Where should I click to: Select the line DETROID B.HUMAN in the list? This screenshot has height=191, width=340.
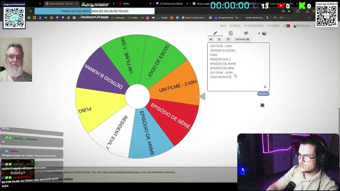pyautogui.click(x=222, y=50)
